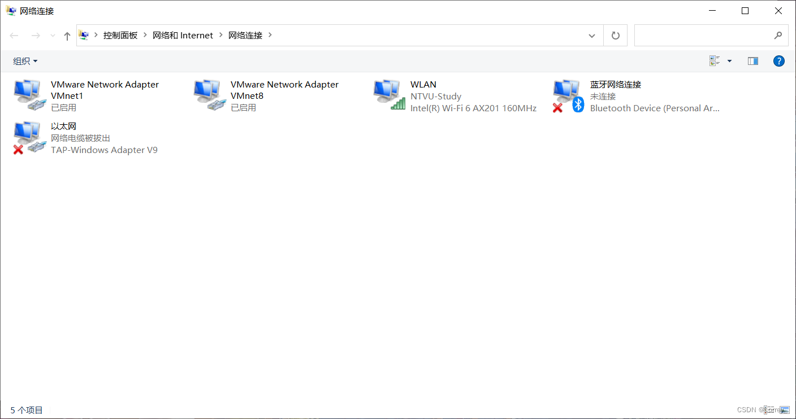The height and width of the screenshot is (419, 796).
Task: Open the 组织 organize menu
Action: pyautogui.click(x=25, y=61)
